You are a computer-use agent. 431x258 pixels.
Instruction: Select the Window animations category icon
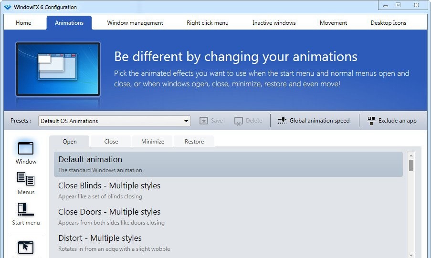26,148
